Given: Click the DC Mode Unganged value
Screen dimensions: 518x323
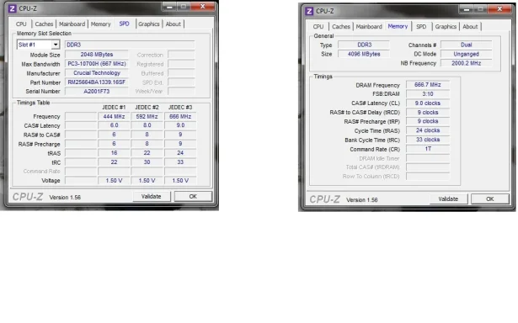Looking at the screenshot, I should [x=466, y=54].
